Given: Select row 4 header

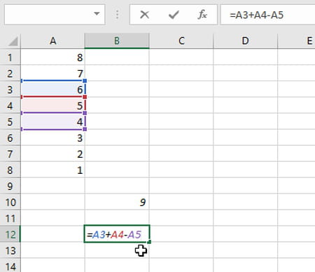Looking at the screenshot, I should click(x=10, y=106).
